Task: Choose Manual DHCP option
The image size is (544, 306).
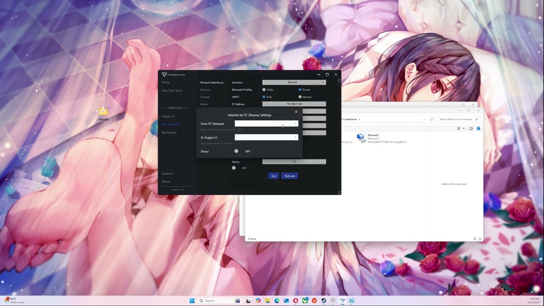Action: coord(305,97)
